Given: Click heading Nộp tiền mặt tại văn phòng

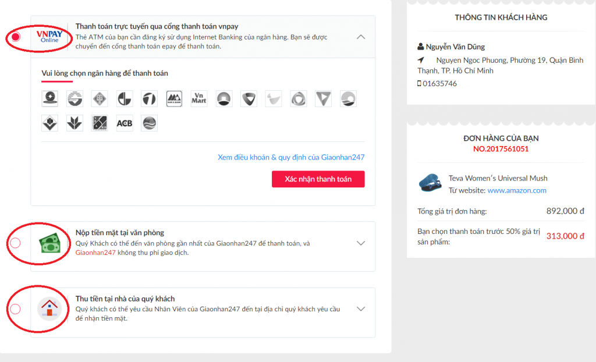Looking at the screenshot, I should pos(120,232).
